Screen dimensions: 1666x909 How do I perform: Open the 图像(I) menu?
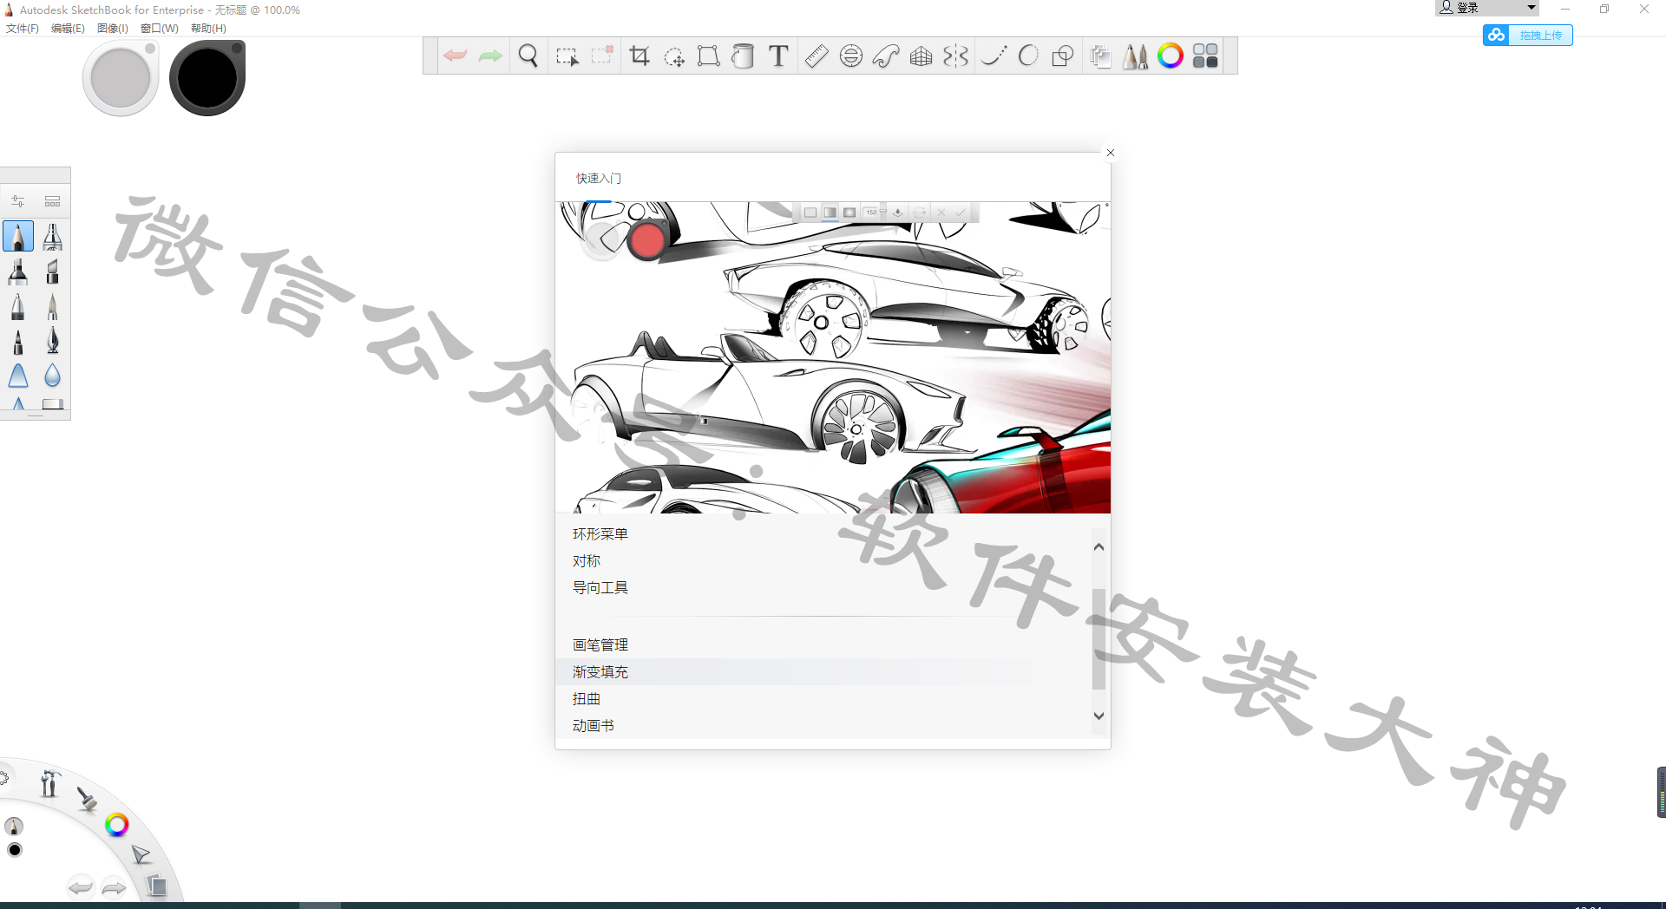click(x=113, y=28)
